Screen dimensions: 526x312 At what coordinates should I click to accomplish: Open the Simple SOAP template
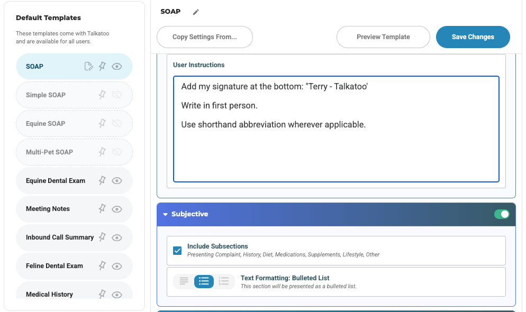pos(74,95)
